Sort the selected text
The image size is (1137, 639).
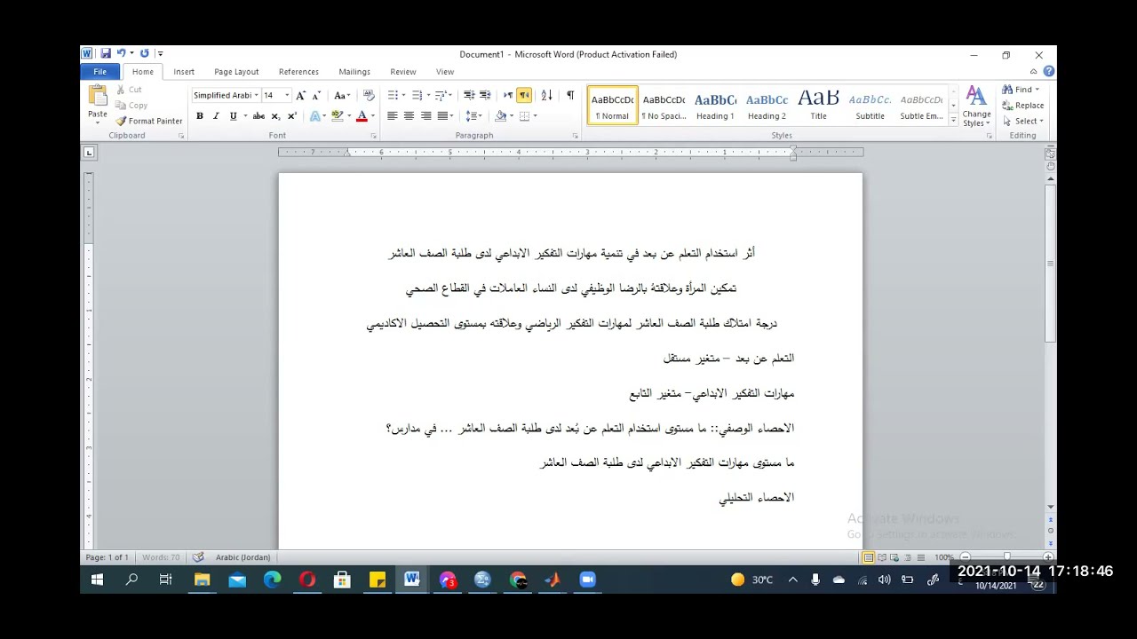(x=547, y=95)
